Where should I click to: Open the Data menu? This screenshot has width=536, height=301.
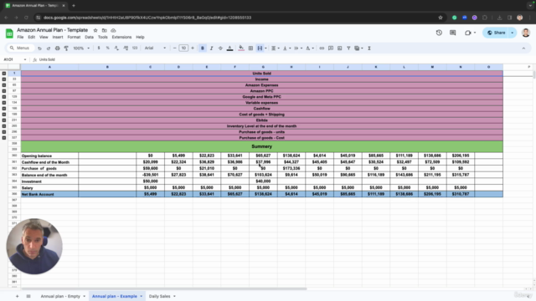click(89, 37)
